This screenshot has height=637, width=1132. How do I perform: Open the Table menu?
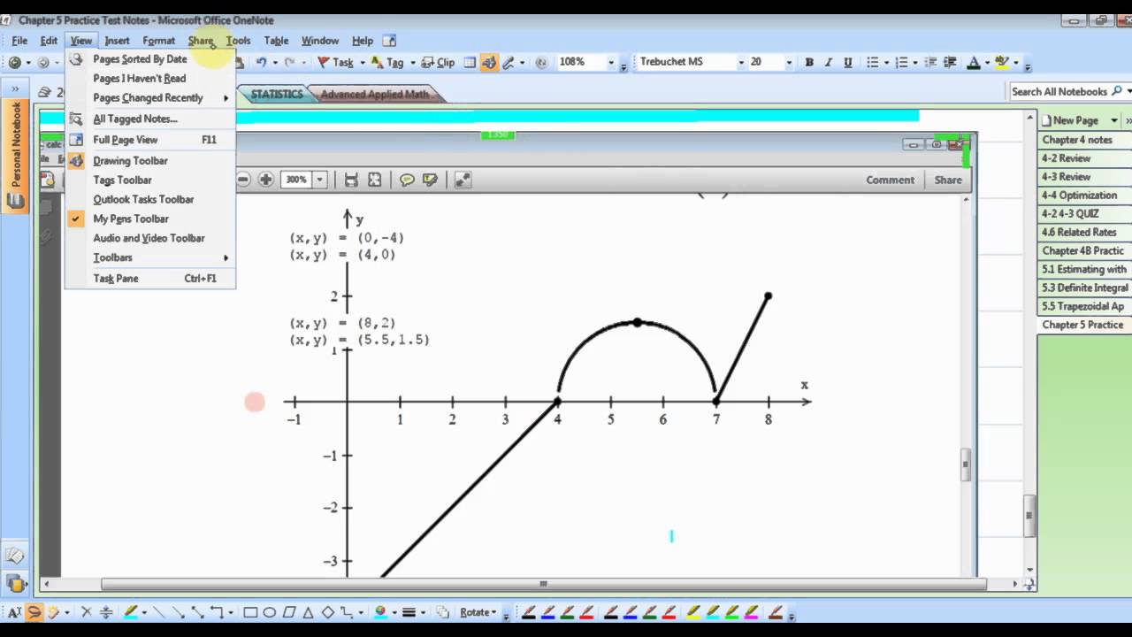(x=276, y=41)
